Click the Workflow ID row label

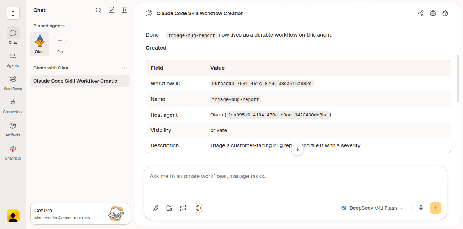tap(165, 84)
